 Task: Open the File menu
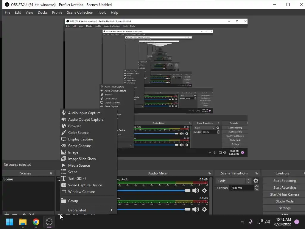(7, 13)
